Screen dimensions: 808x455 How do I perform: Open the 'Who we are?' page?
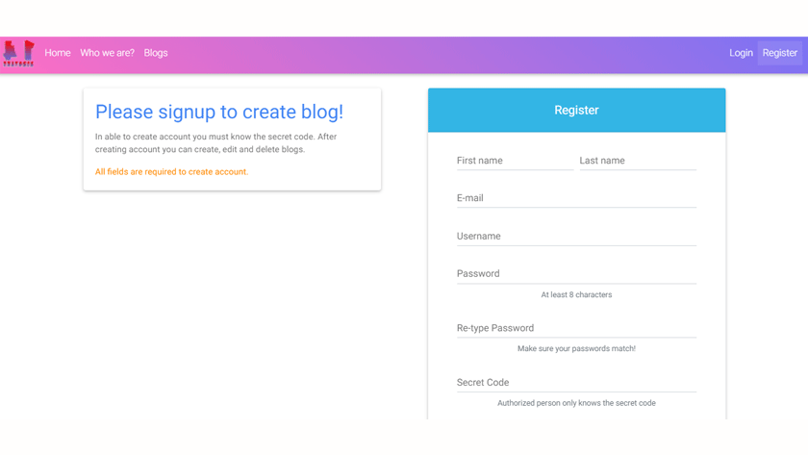[x=107, y=53]
